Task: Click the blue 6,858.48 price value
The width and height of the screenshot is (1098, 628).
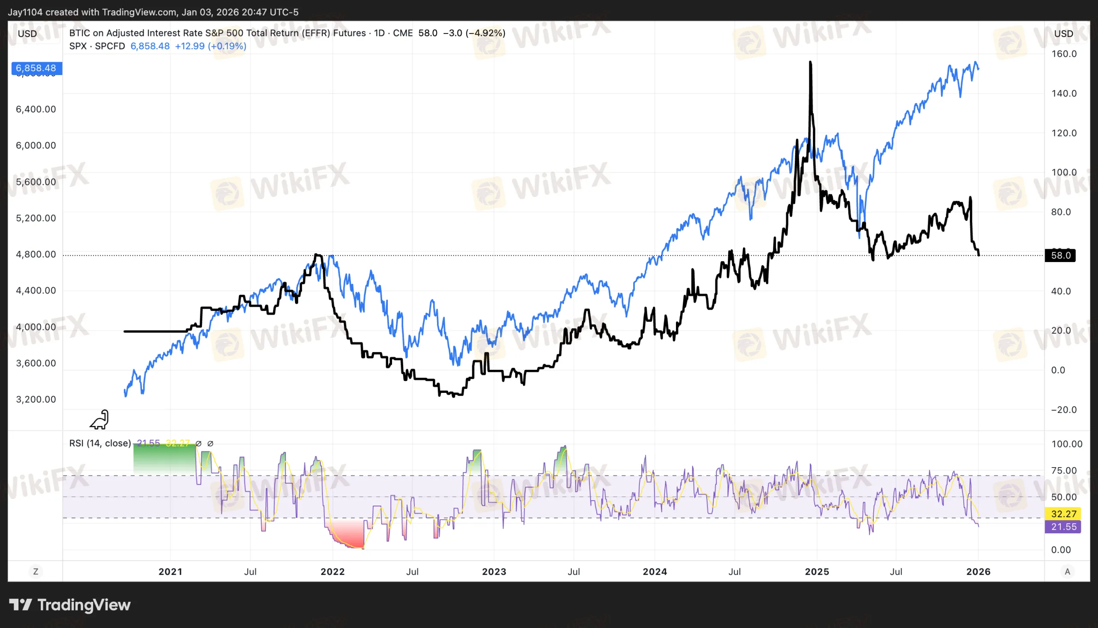Action: point(151,46)
